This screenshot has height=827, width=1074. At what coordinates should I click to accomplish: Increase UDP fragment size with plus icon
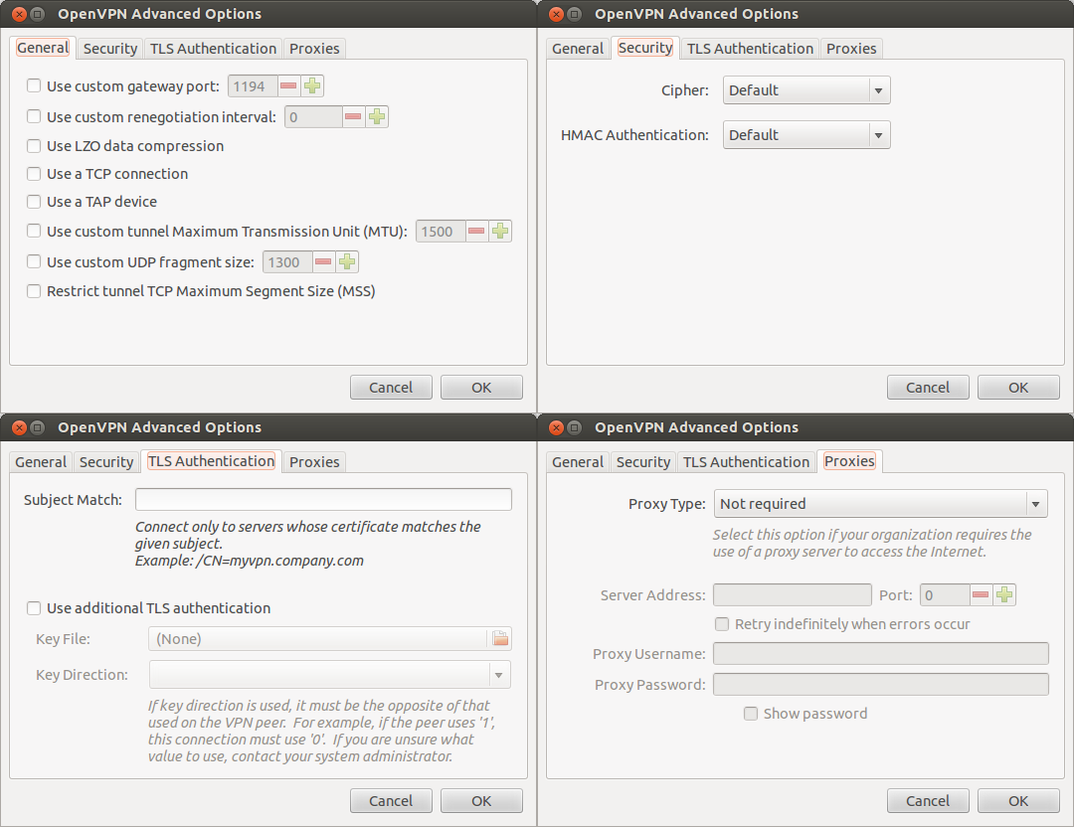[346, 262]
